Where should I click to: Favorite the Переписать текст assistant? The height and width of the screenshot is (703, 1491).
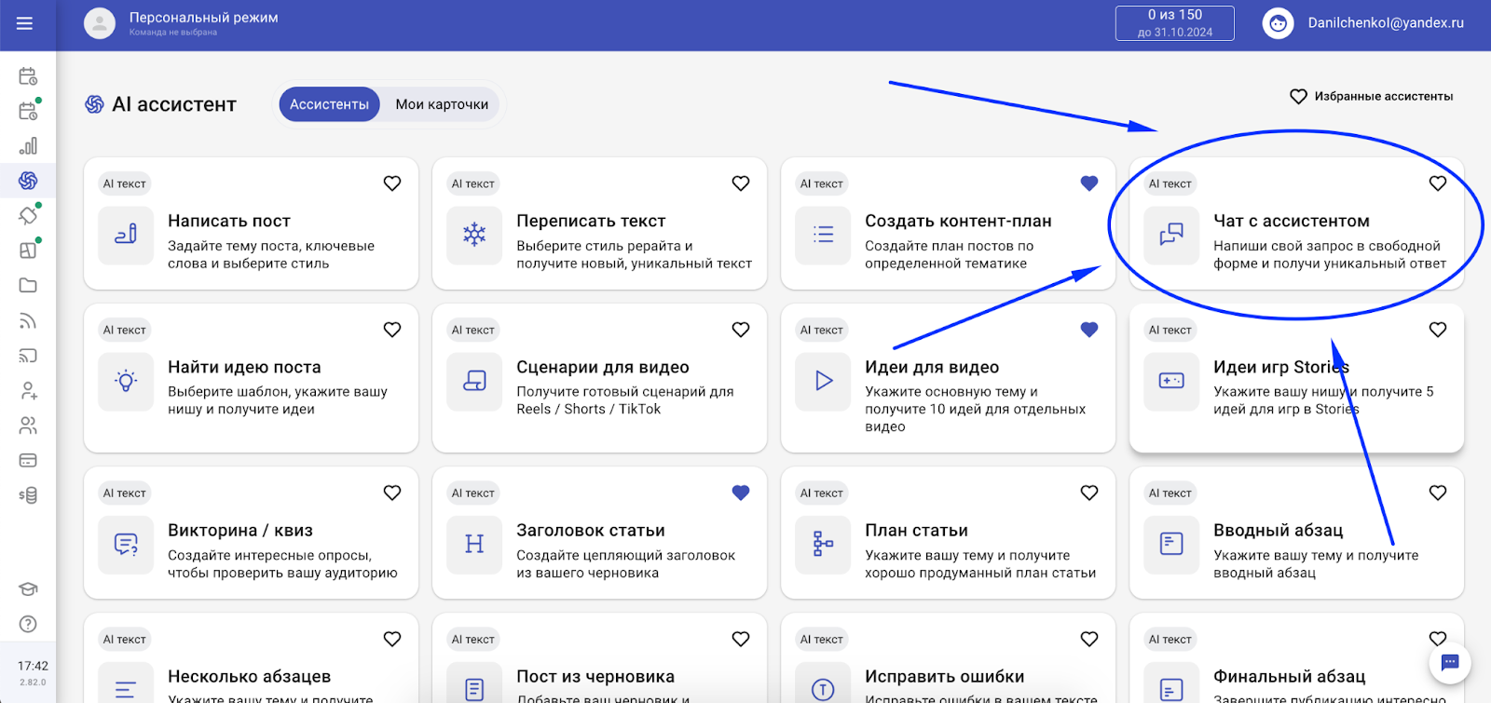coord(741,183)
